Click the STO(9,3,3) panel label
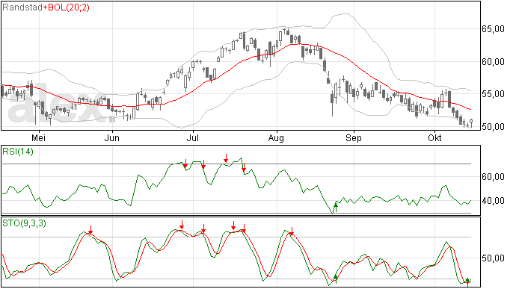The height and width of the screenshot is (289, 516). click(x=25, y=223)
